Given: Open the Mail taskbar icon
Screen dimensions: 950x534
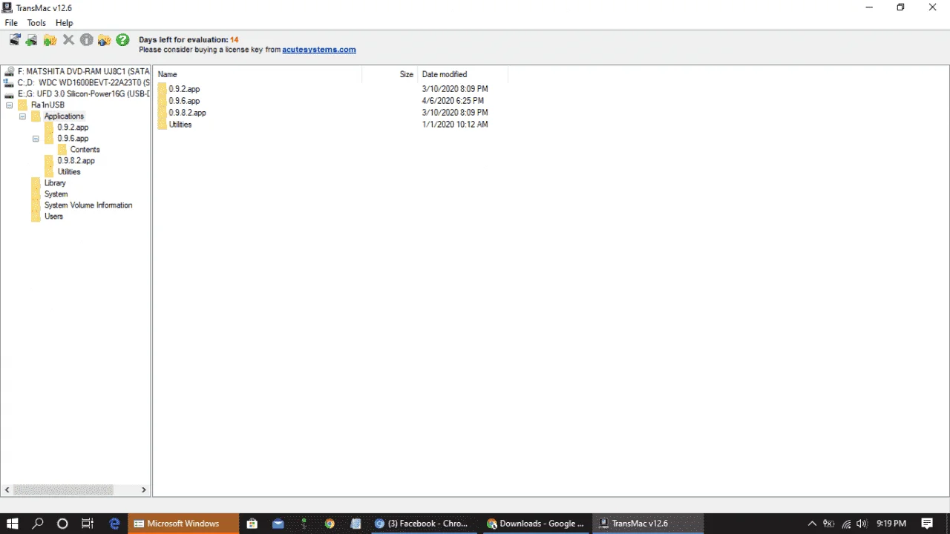Looking at the screenshot, I should point(278,524).
